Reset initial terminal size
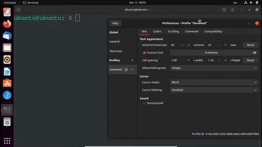The width and height of the screenshot is (262, 147). (251, 45)
